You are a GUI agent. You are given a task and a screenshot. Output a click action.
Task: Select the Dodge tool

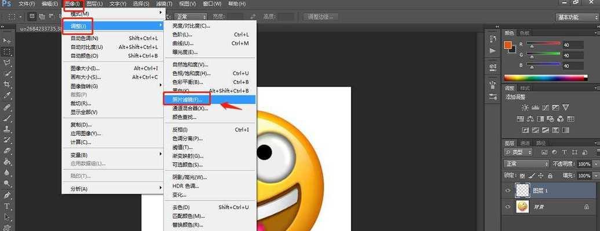coord(7,183)
